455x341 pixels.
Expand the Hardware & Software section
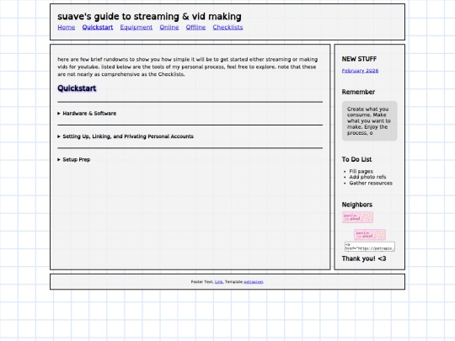87,114
